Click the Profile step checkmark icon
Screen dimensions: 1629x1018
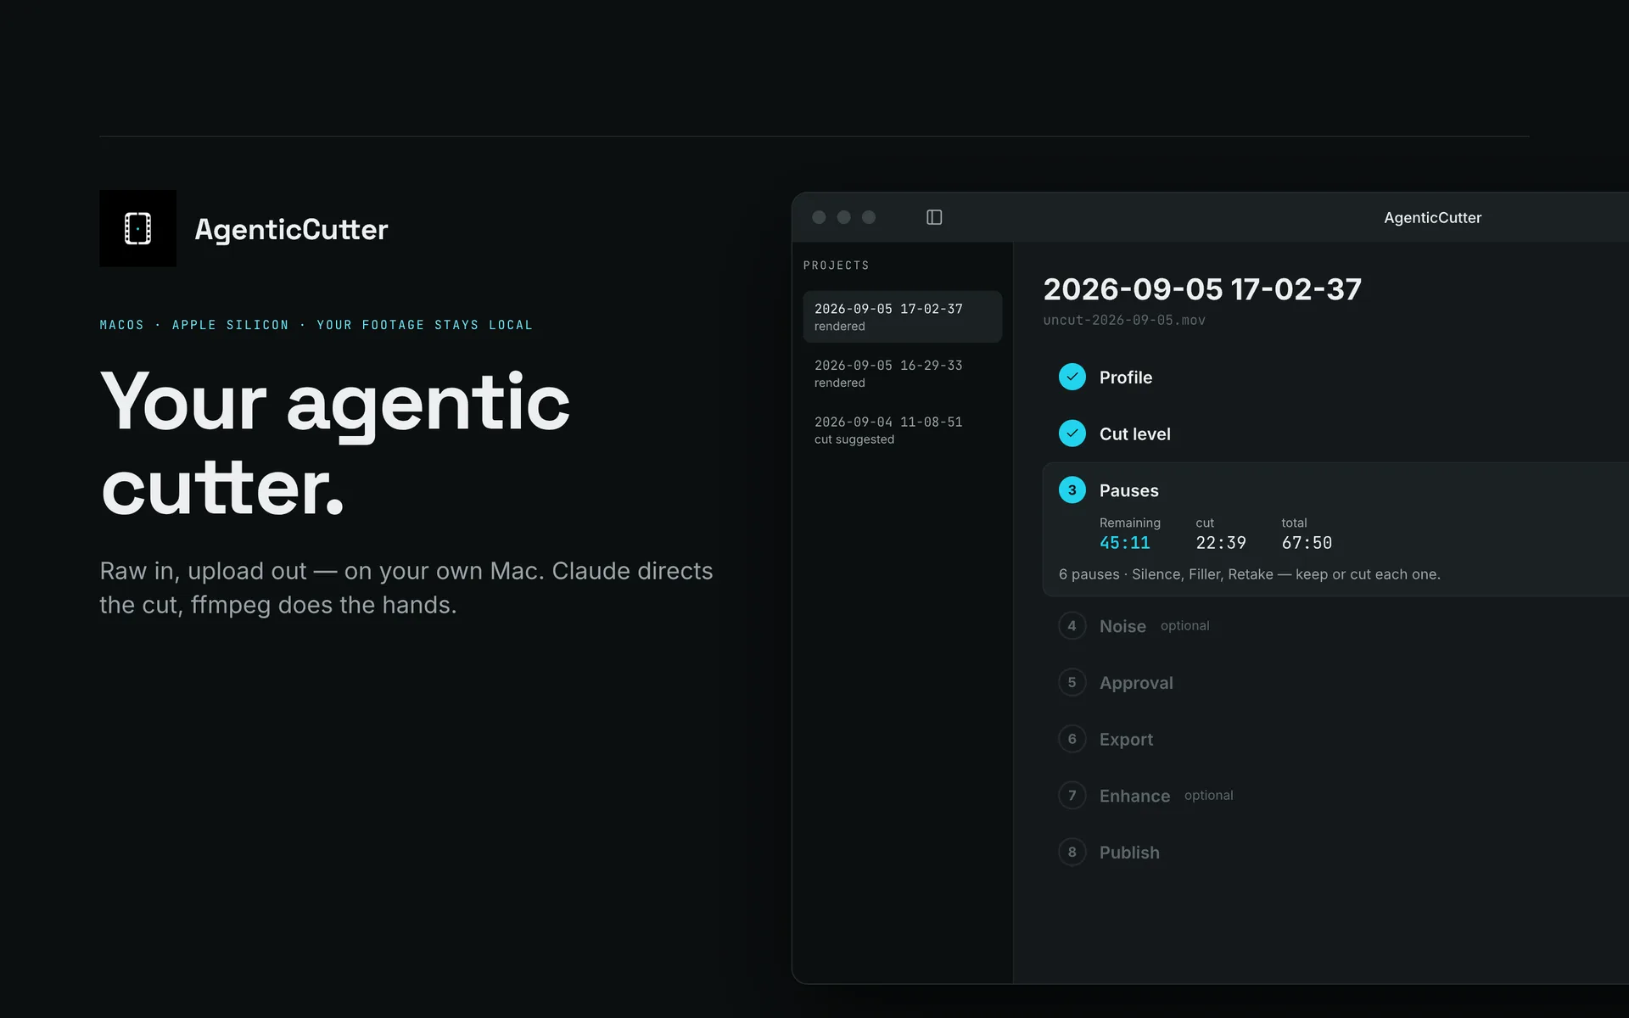[1072, 377]
